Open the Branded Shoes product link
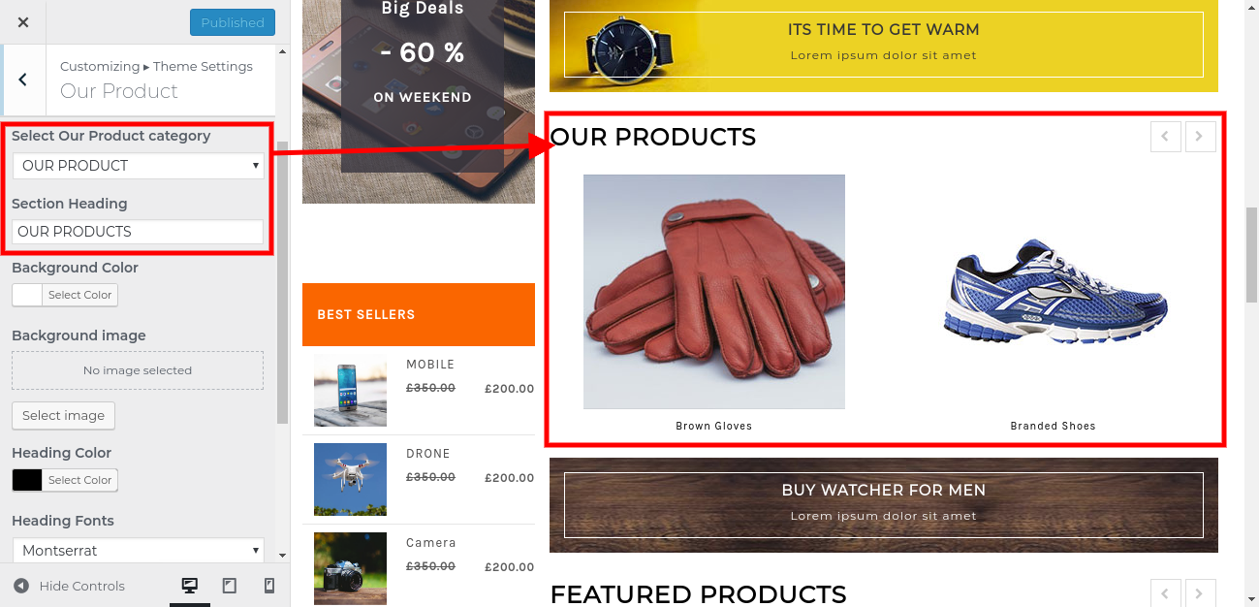This screenshot has width=1259, height=607. pyautogui.click(x=1053, y=426)
